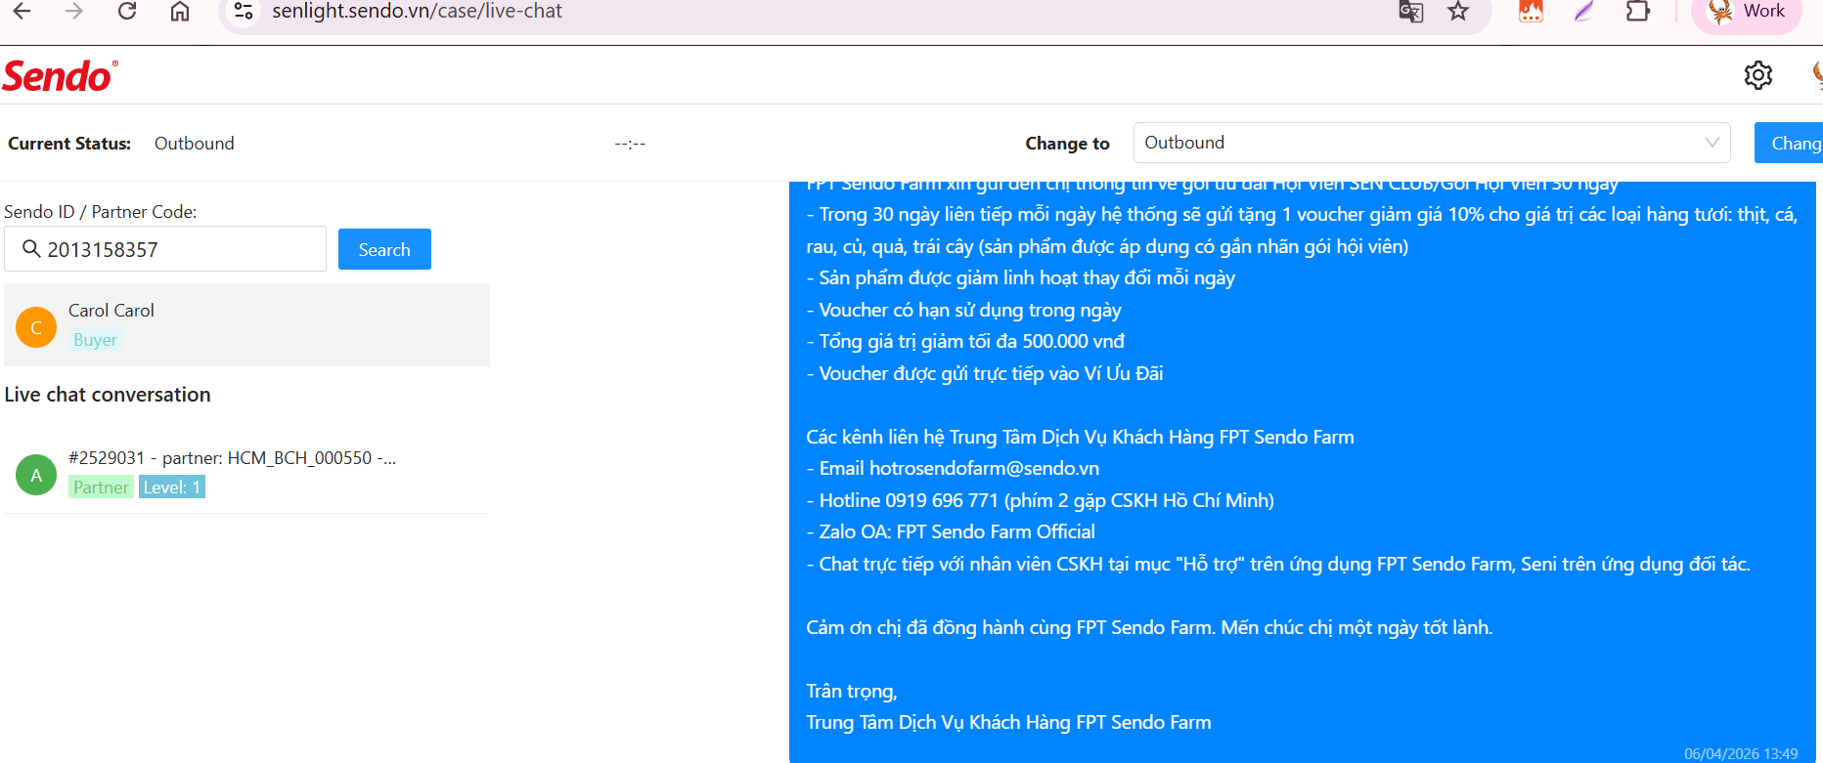Open settings via the gear icon
This screenshot has width=1823, height=763.
coord(1758,75)
